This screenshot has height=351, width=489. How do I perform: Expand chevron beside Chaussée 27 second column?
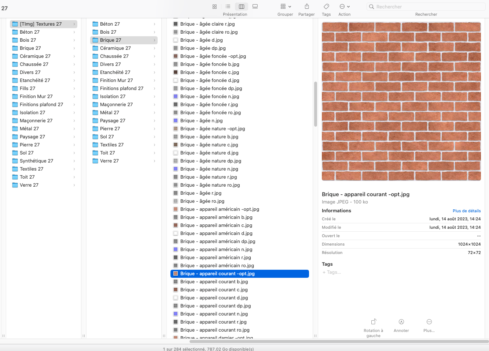coord(154,56)
